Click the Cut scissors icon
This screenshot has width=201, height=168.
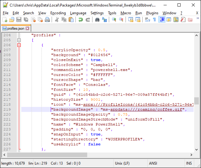57,20
